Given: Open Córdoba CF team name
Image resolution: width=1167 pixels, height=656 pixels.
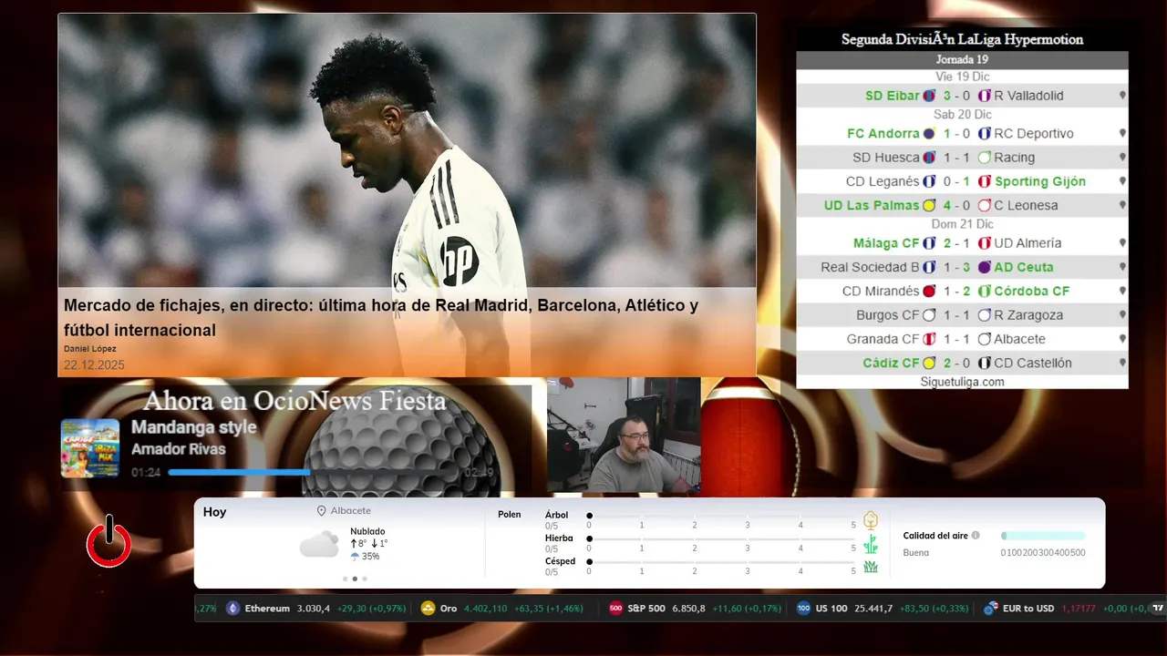Looking at the screenshot, I should (1032, 292).
